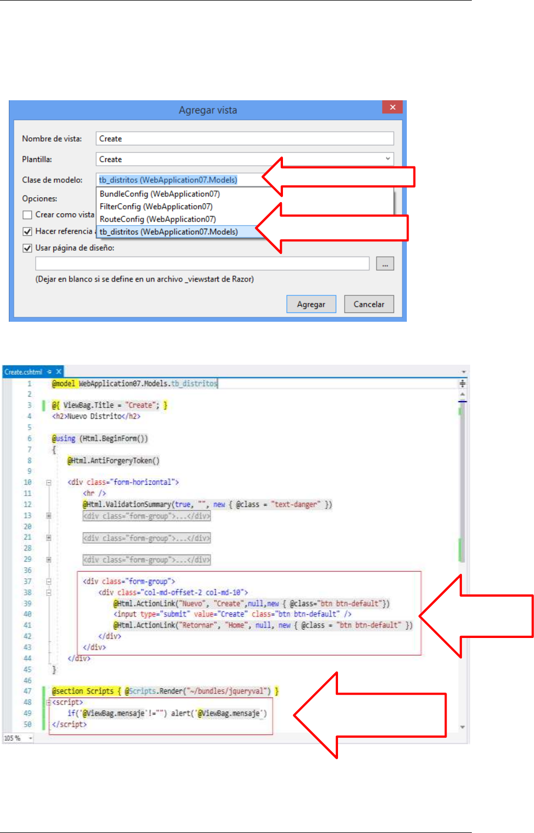Screen dimensions: 534x833
Task: Click the editor scrollbar down arrow
Action: pos(462,727)
